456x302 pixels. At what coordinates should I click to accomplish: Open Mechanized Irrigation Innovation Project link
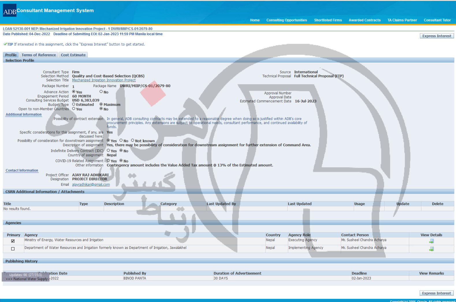(x=104, y=80)
